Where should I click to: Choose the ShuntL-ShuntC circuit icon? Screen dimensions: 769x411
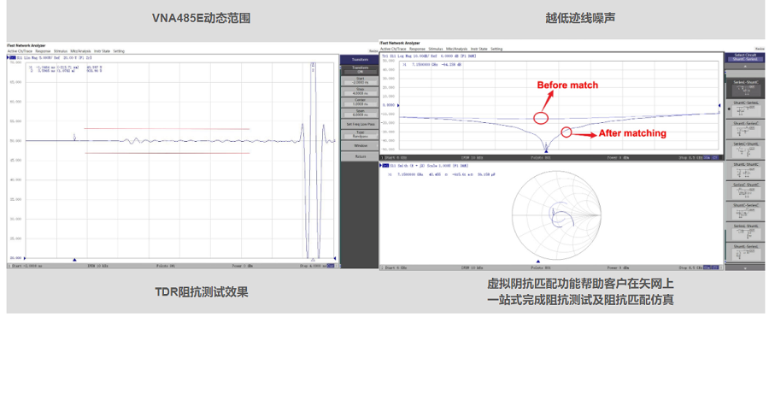click(x=744, y=168)
